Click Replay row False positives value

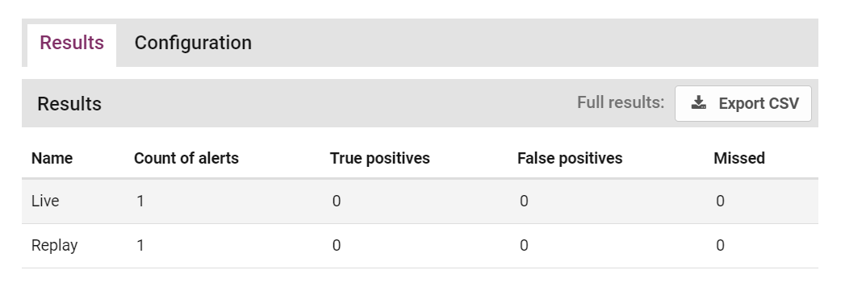[524, 246]
